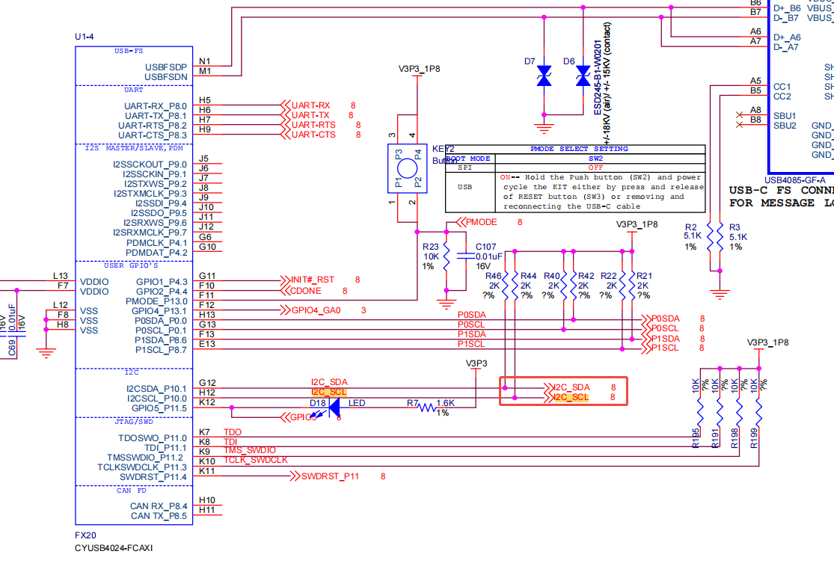Screen dimensions: 834x563
Task: Click the U1-4 component designator
Action: point(84,37)
